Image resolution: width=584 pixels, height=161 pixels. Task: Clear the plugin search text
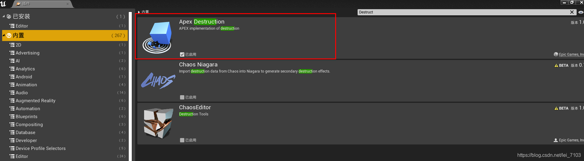[572, 12]
